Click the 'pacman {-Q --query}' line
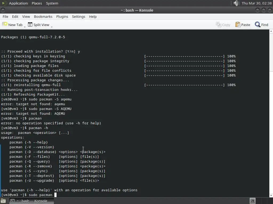Screen dimensions: 273x204 58,161
